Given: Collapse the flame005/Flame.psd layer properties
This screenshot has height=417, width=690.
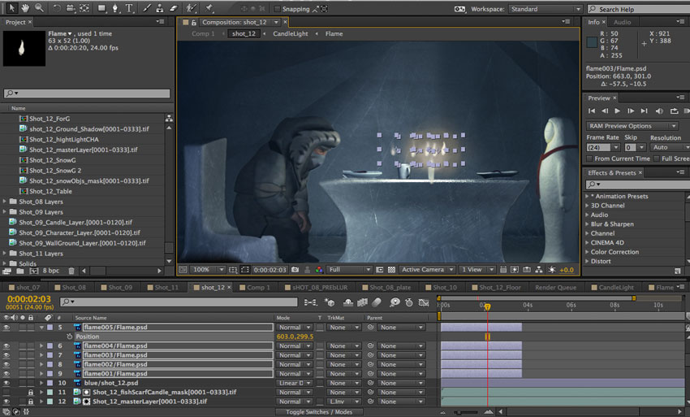Looking at the screenshot, I should tap(41, 328).
